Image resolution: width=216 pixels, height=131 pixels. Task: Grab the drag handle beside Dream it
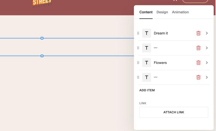pos(138,33)
